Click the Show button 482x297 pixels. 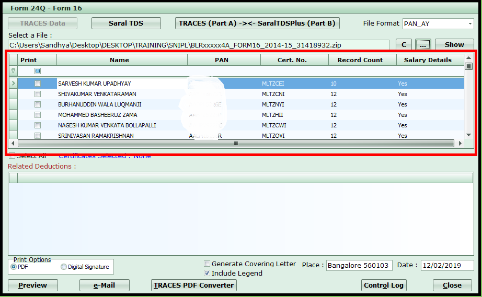click(454, 45)
